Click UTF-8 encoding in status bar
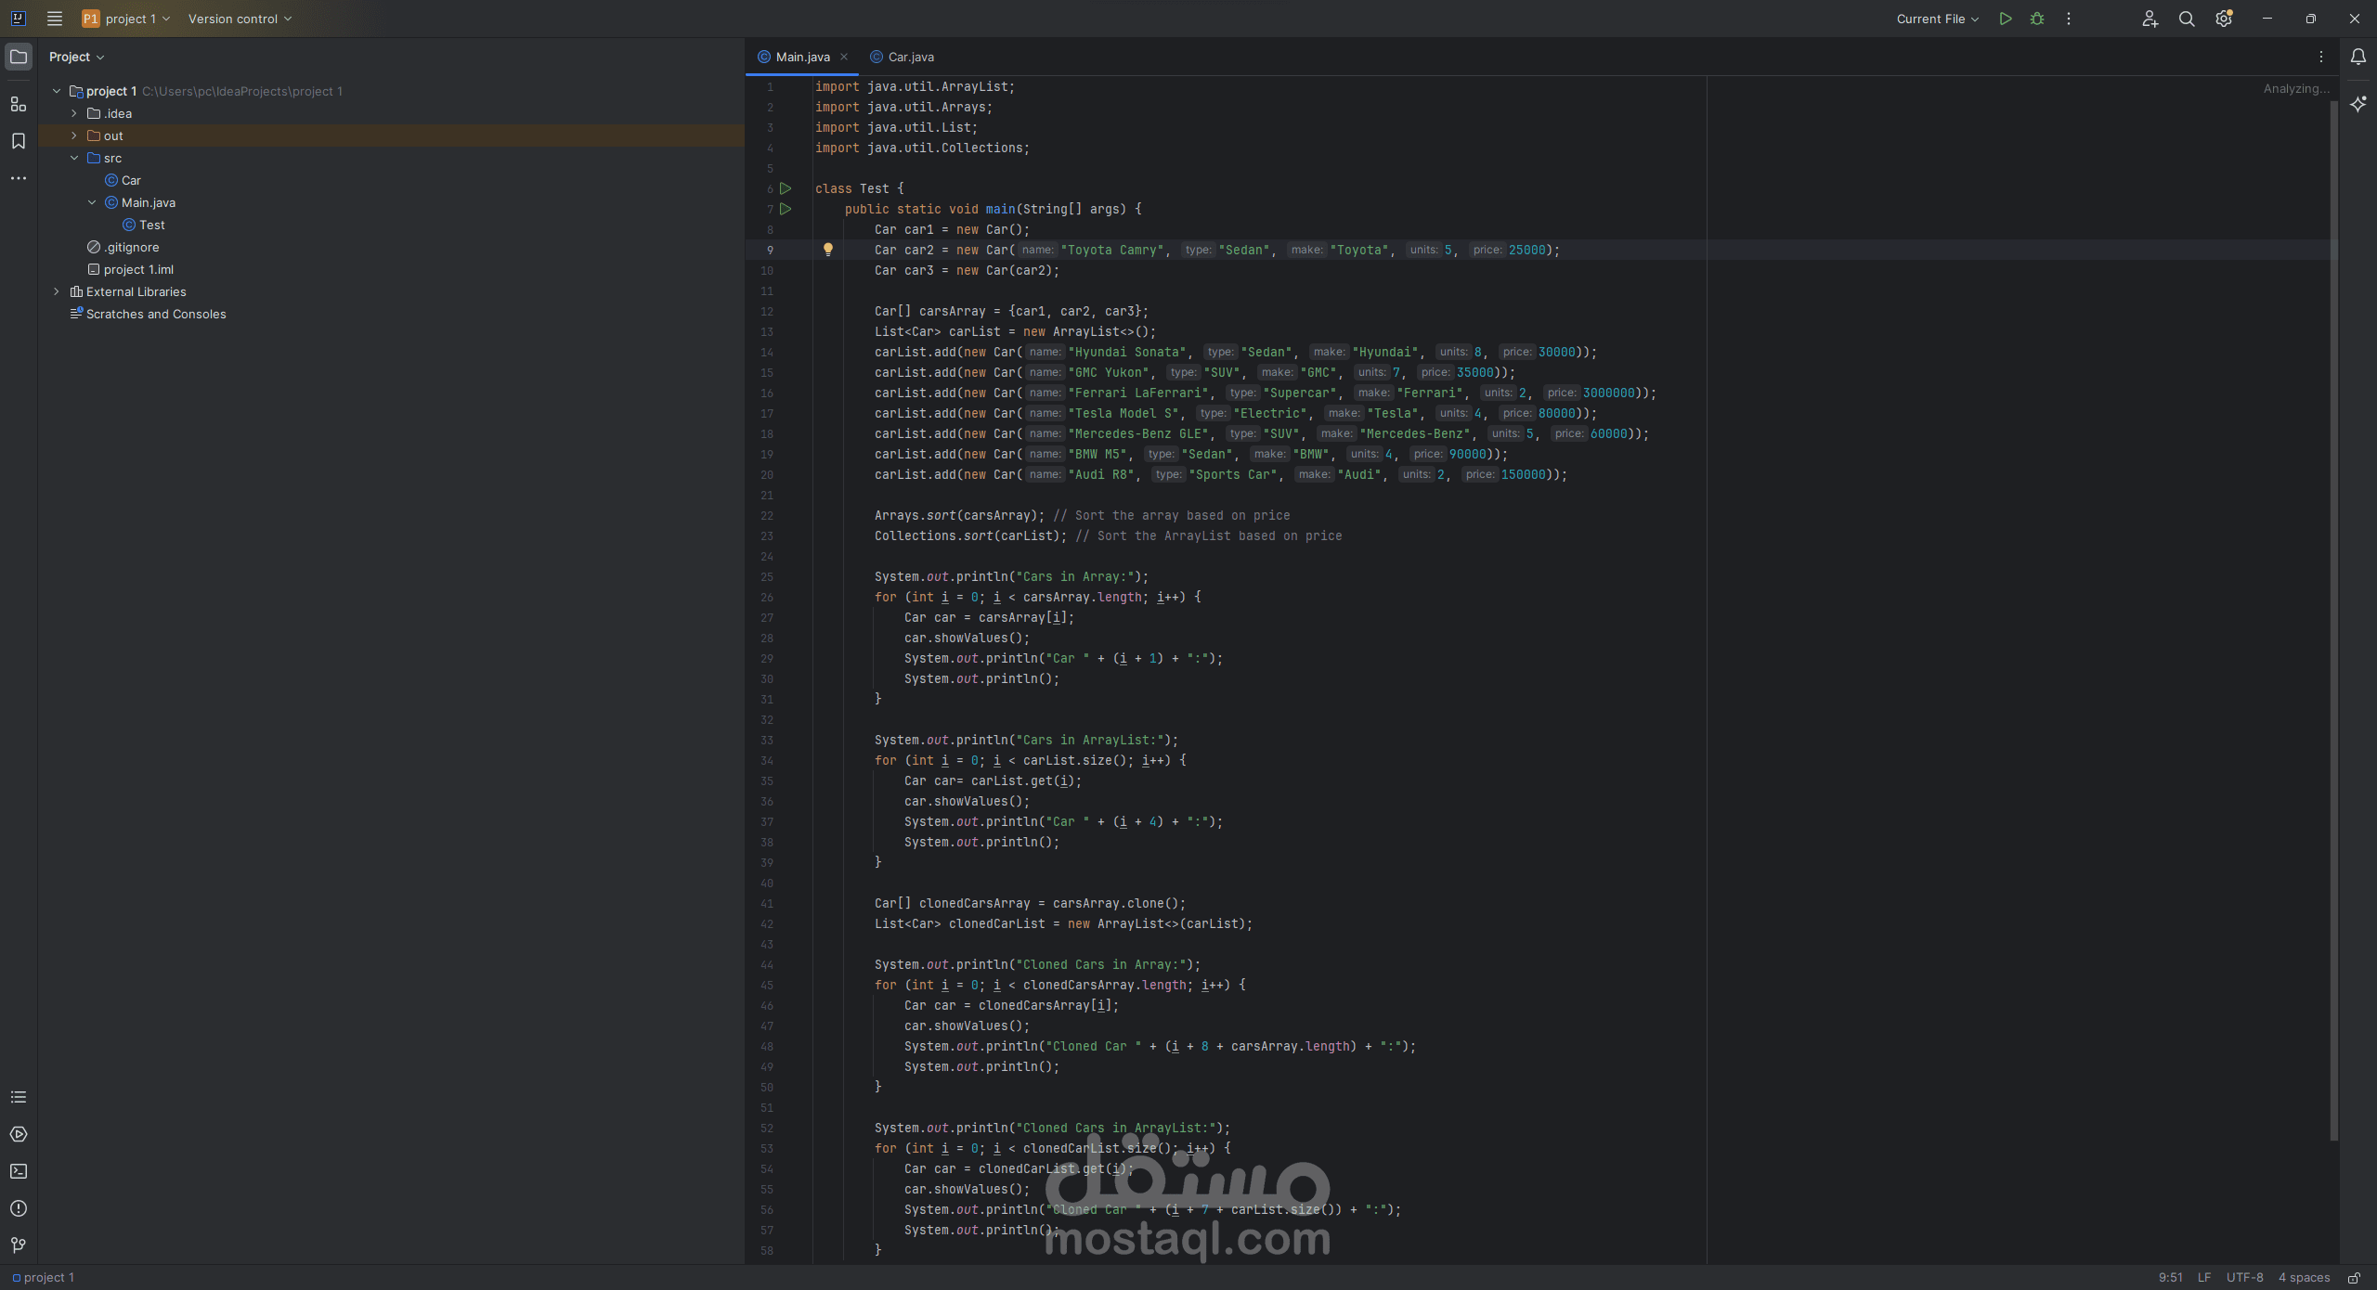The image size is (2377, 1290). coord(2244,1277)
